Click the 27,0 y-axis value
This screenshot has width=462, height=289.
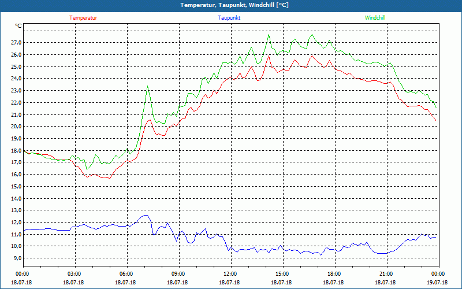17,43
